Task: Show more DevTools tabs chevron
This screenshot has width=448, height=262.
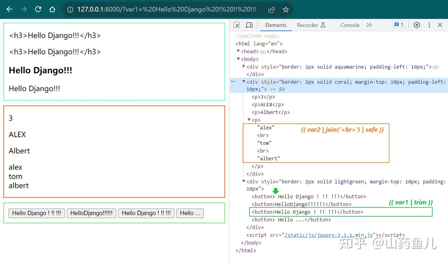Action: pyautogui.click(x=369, y=25)
